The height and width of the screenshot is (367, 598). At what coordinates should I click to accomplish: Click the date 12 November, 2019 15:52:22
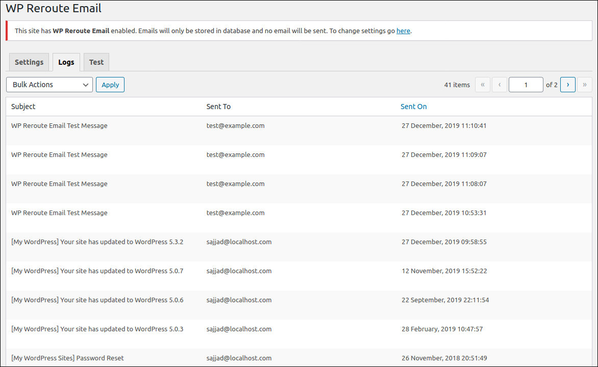[x=444, y=271]
